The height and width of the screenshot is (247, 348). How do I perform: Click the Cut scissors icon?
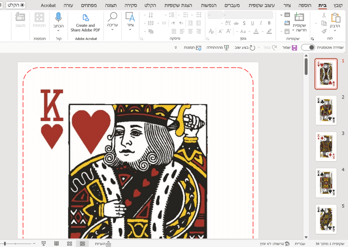pos(324,15)
